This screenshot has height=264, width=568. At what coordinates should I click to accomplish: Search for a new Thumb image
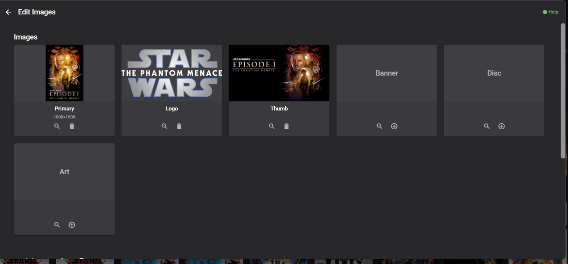point(271,126)
